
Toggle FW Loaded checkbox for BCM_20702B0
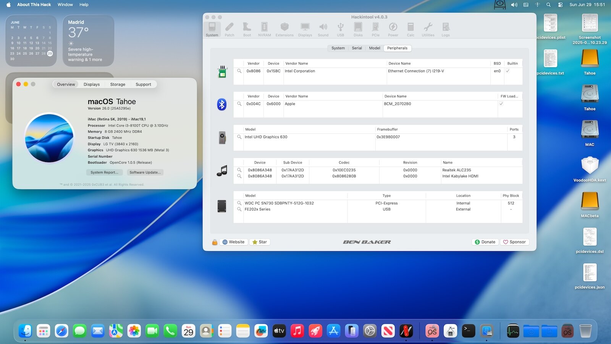click(x=501, y=104)
